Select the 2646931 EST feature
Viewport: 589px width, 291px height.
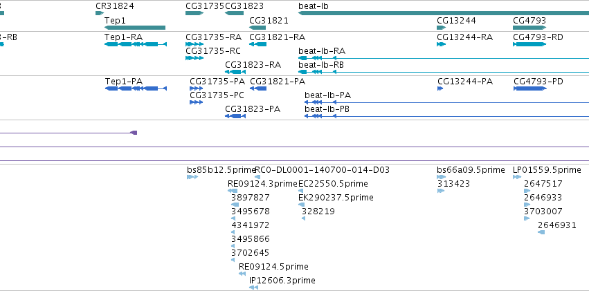541,232
